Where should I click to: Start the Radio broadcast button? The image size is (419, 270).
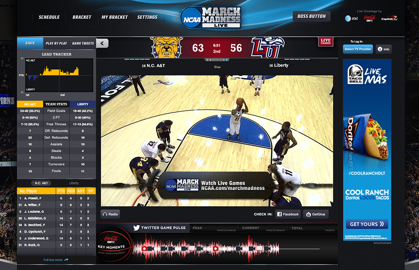[110, 214]
